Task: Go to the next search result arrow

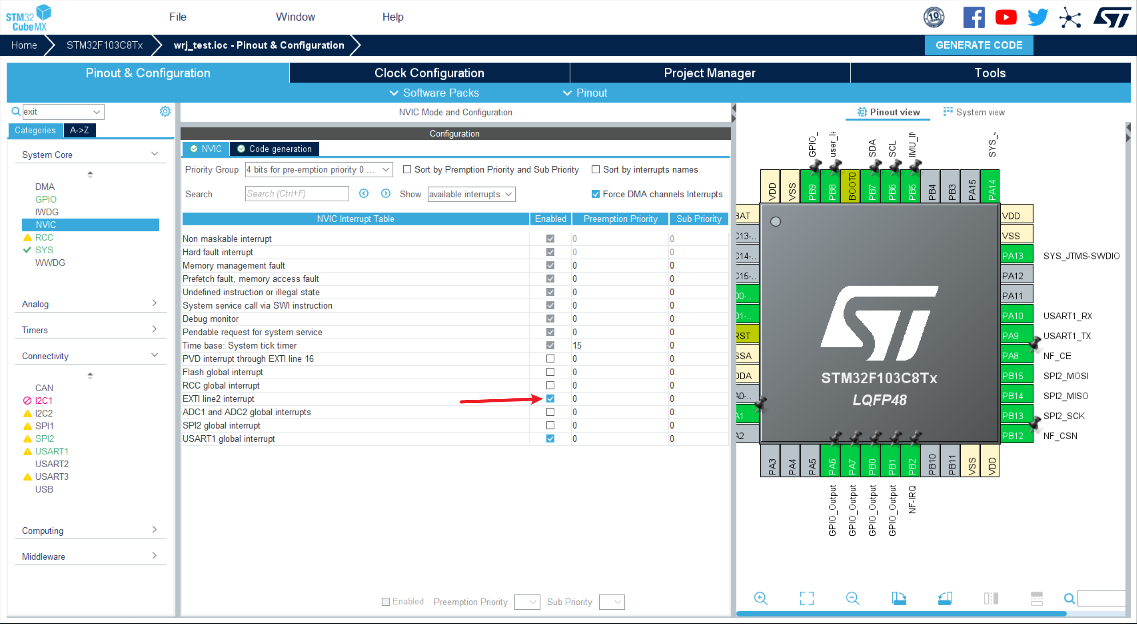Action: click(x=386, y=193)
